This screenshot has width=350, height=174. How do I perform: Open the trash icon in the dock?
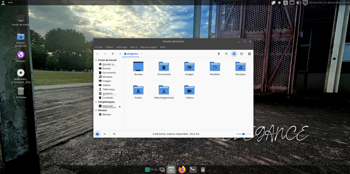[x=203, y=170]
